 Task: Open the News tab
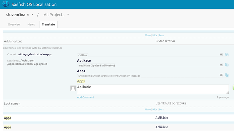[x=31, y=24]
